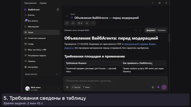The width and height of the screenshot is (191, 107).
Task: Click the document vertical scrollbar
Action: [x=169, y=38]
